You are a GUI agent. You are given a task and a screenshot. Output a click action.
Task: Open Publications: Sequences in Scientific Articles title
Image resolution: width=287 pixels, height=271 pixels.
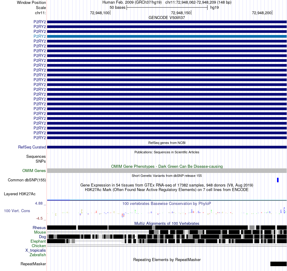(167, 152)
